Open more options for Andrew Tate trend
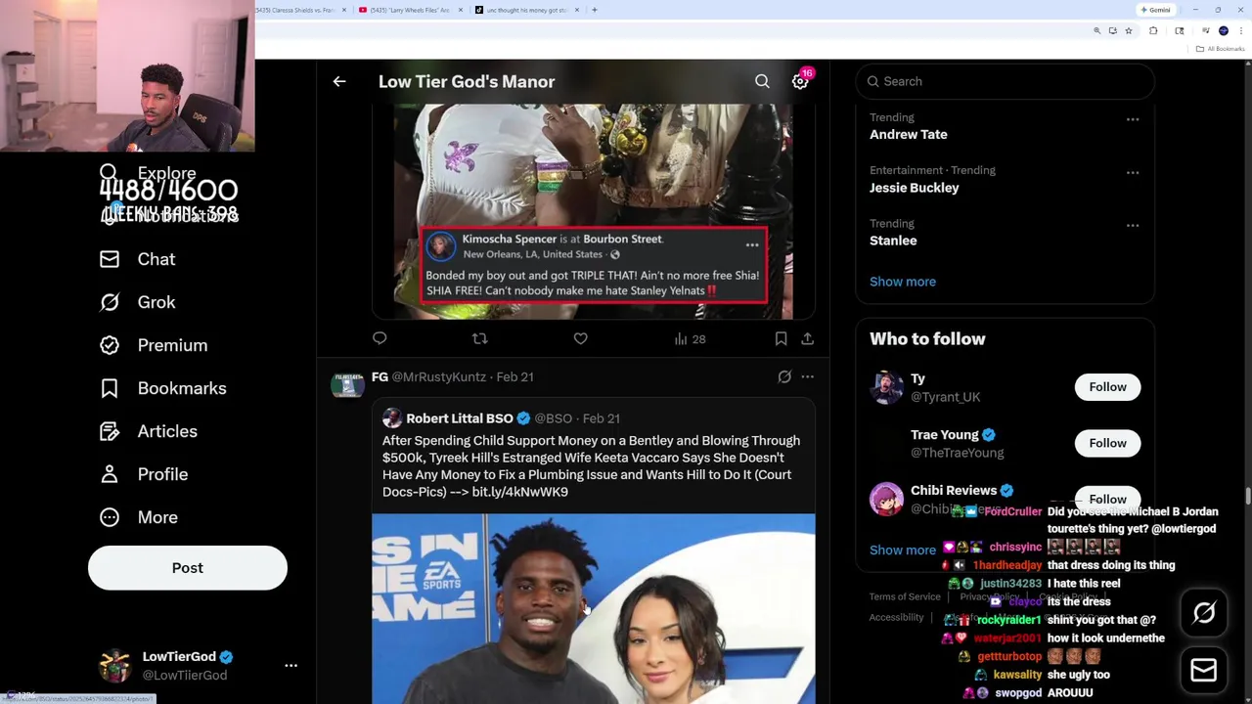Image resolution: width=1252 pixels, height=704 pixels. [1133, 119]
